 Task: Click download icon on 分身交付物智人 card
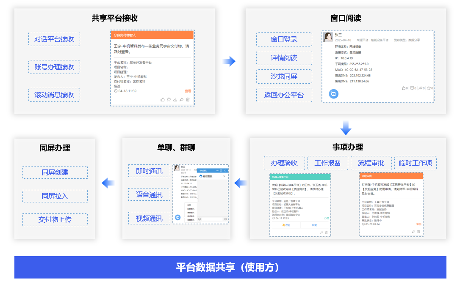[175, 100]
